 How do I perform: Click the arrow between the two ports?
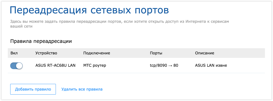coord(170,66)
